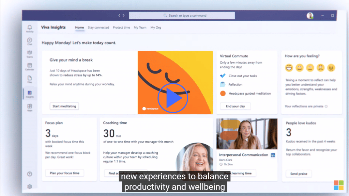Click the Doris Clark instructor name
349x196 pixels.
click(226, 160)
